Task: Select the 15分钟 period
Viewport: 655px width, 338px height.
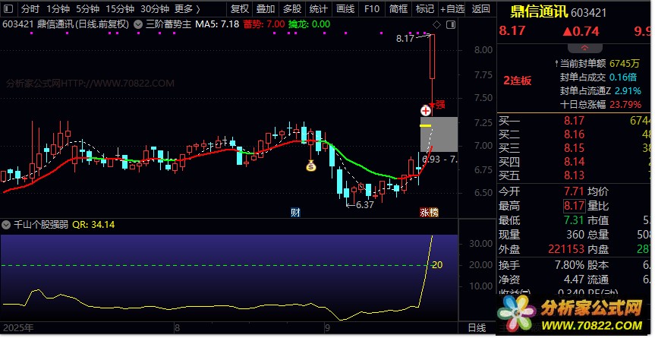Action: point(119,9)
